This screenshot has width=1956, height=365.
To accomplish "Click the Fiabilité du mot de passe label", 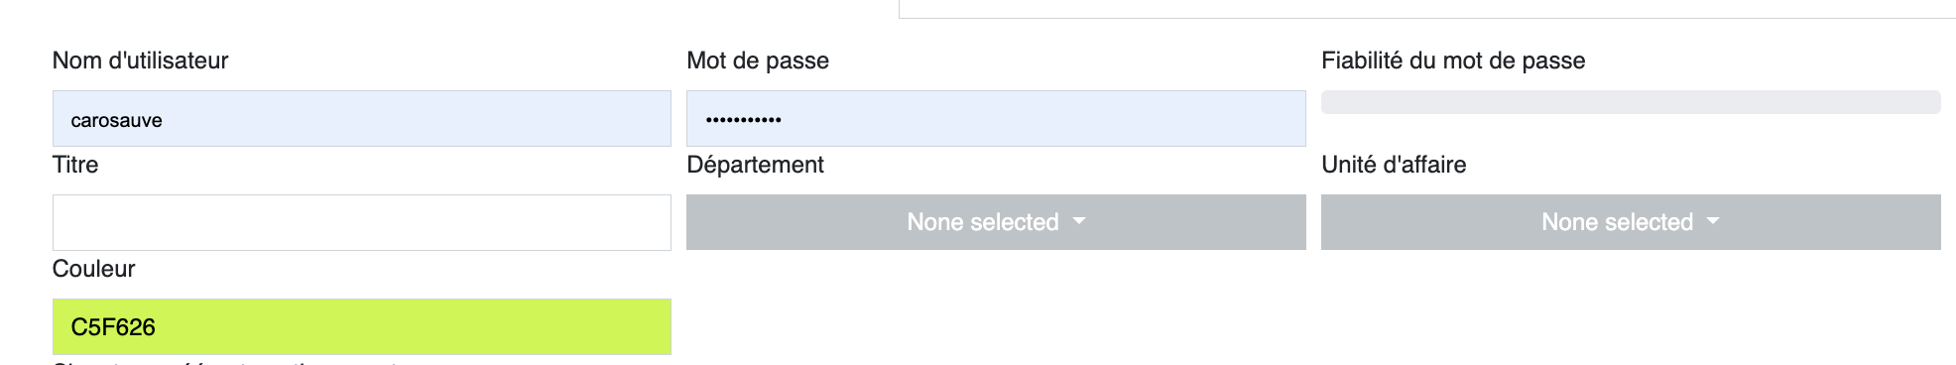I will [1453, 61].
